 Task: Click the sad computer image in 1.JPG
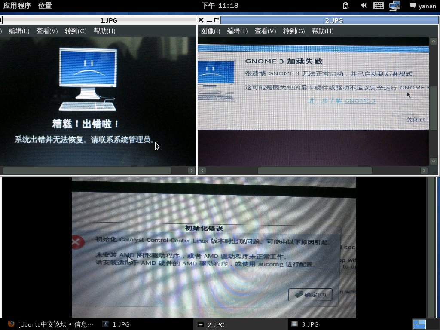pos(88,79)
